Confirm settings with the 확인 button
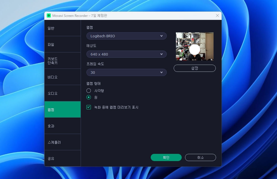This screenshot has width=277, height=179. (166, 157)
